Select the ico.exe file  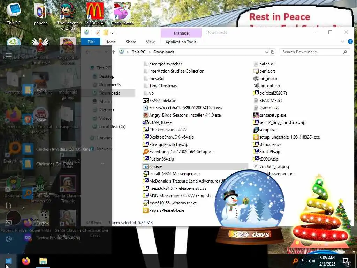[195, 166]
